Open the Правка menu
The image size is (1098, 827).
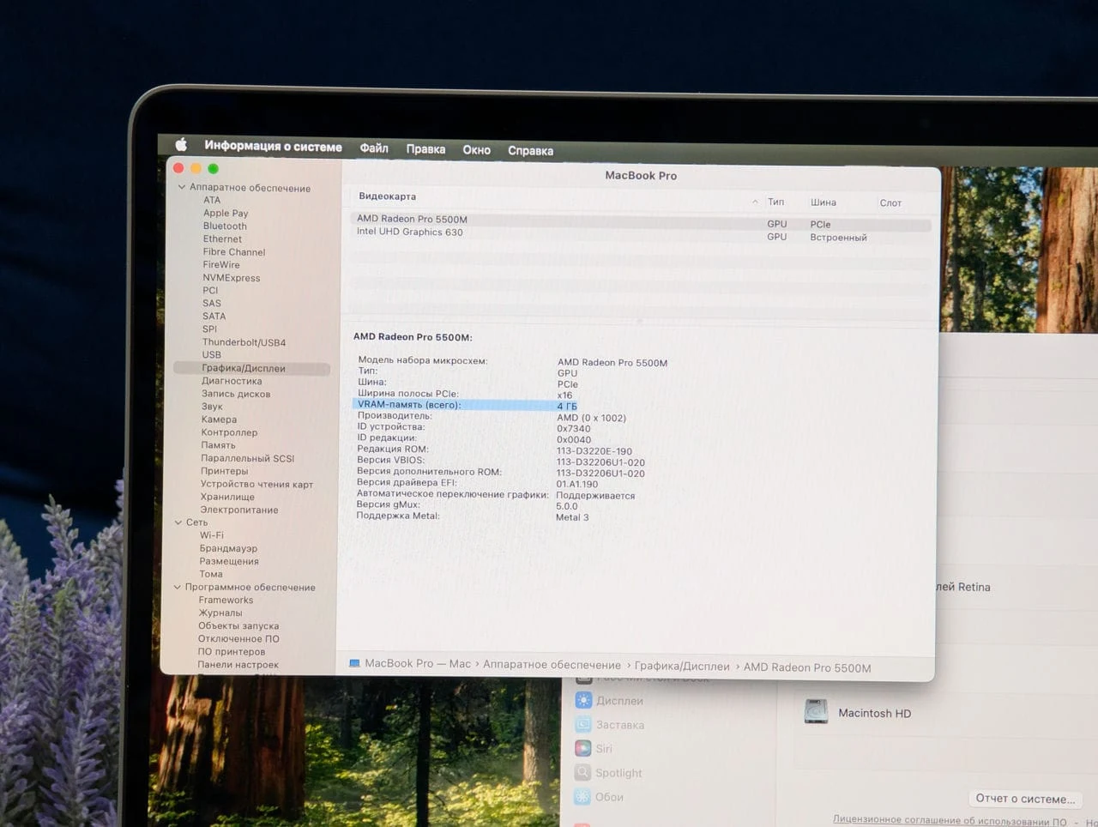pyautogui.click(x=425, y=148)
